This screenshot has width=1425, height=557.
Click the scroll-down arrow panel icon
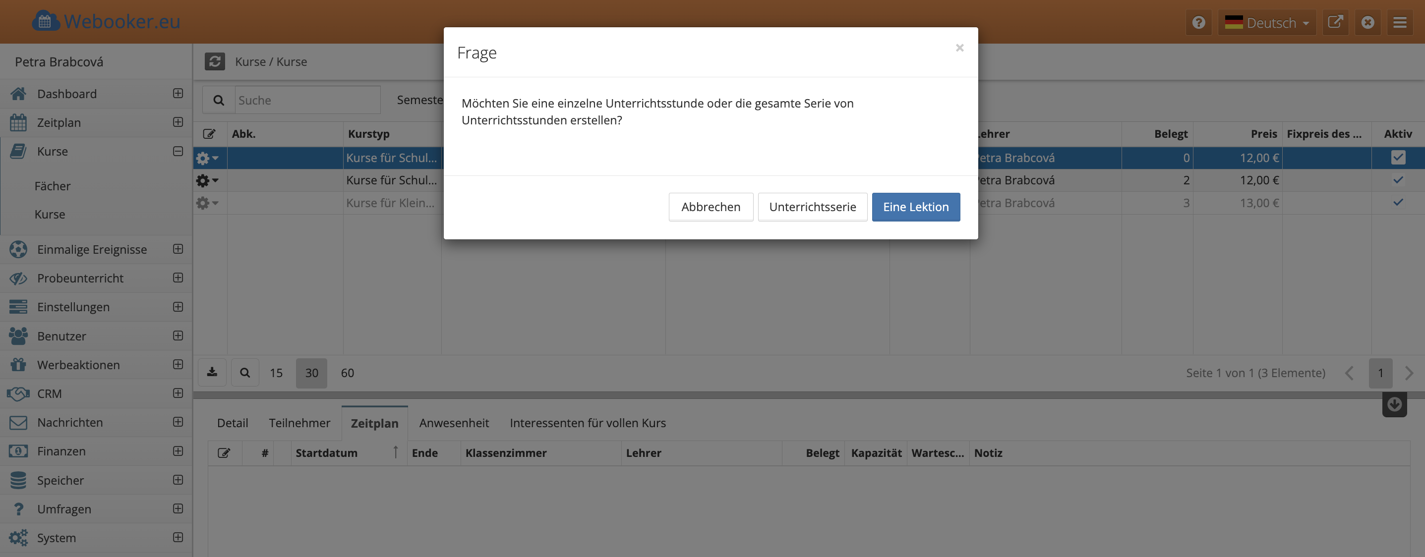click(x=1394, y=404)
